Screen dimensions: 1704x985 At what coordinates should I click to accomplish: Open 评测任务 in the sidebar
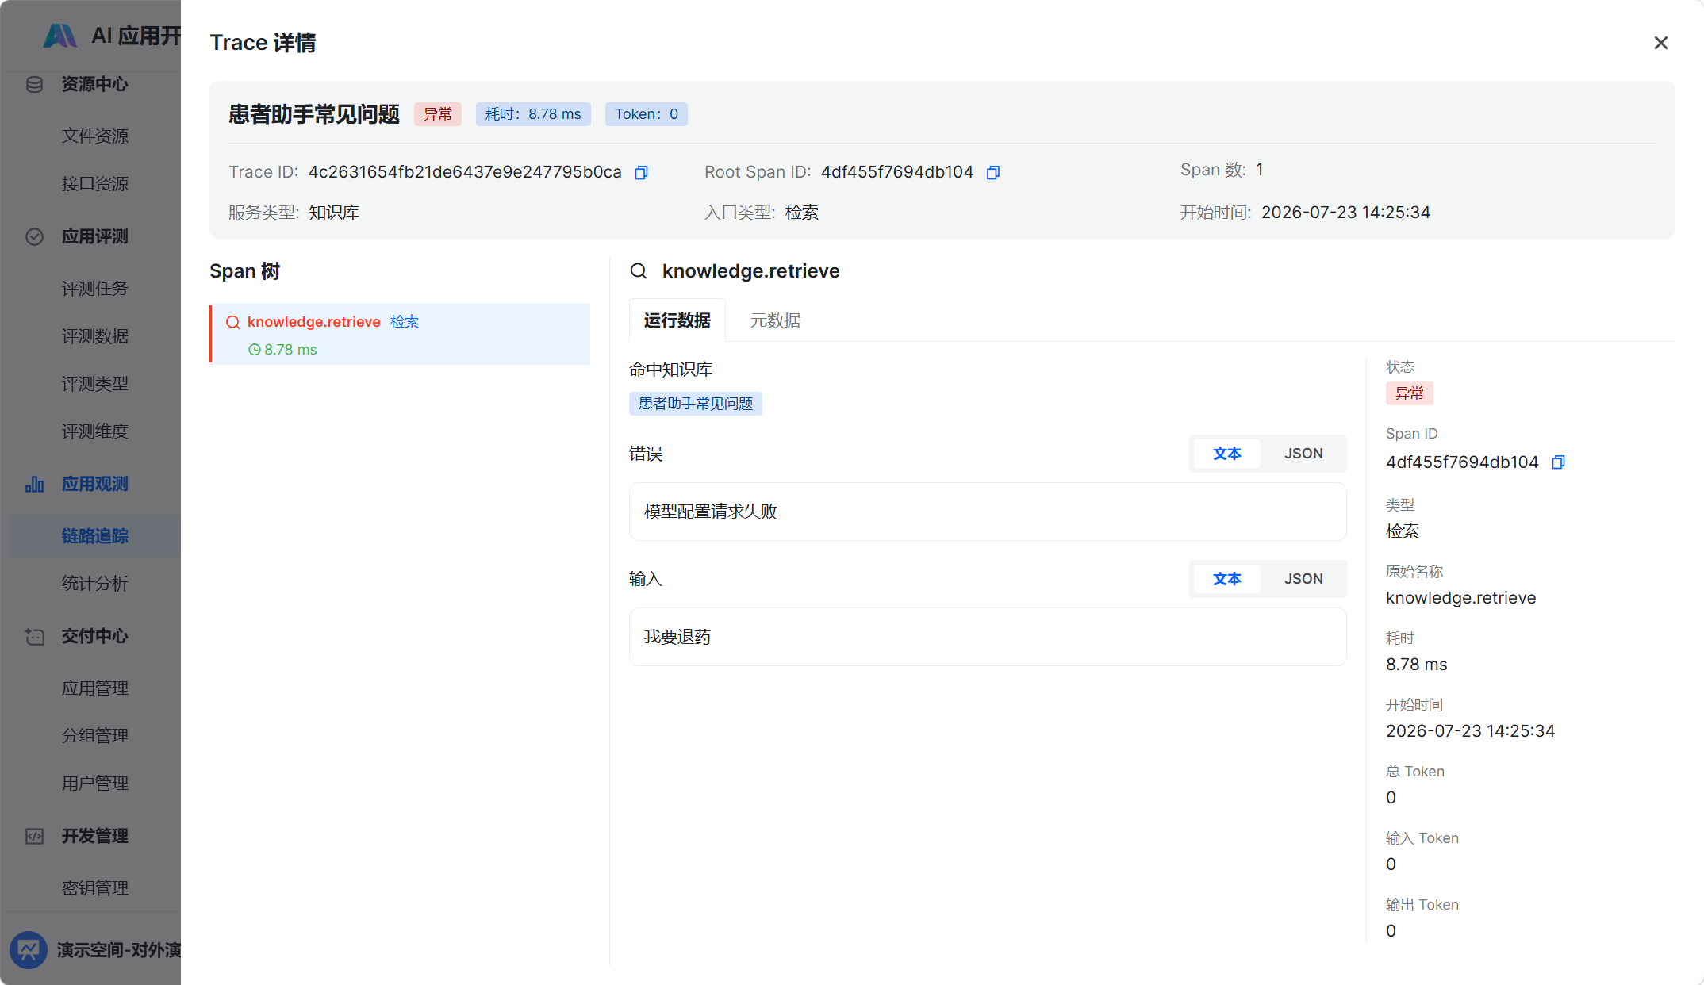point(95,289)
